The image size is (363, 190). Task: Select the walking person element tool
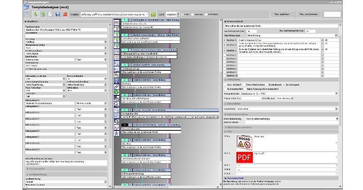pyautogui.click(x=116, y=133)
